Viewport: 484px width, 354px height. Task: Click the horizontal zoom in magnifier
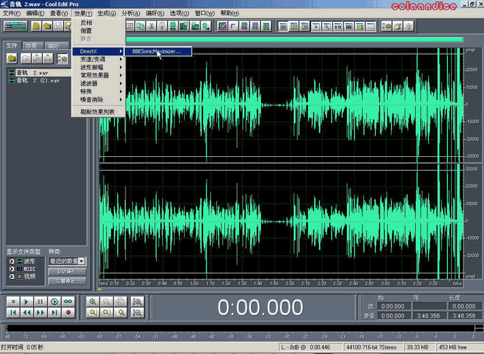point(93,301)
